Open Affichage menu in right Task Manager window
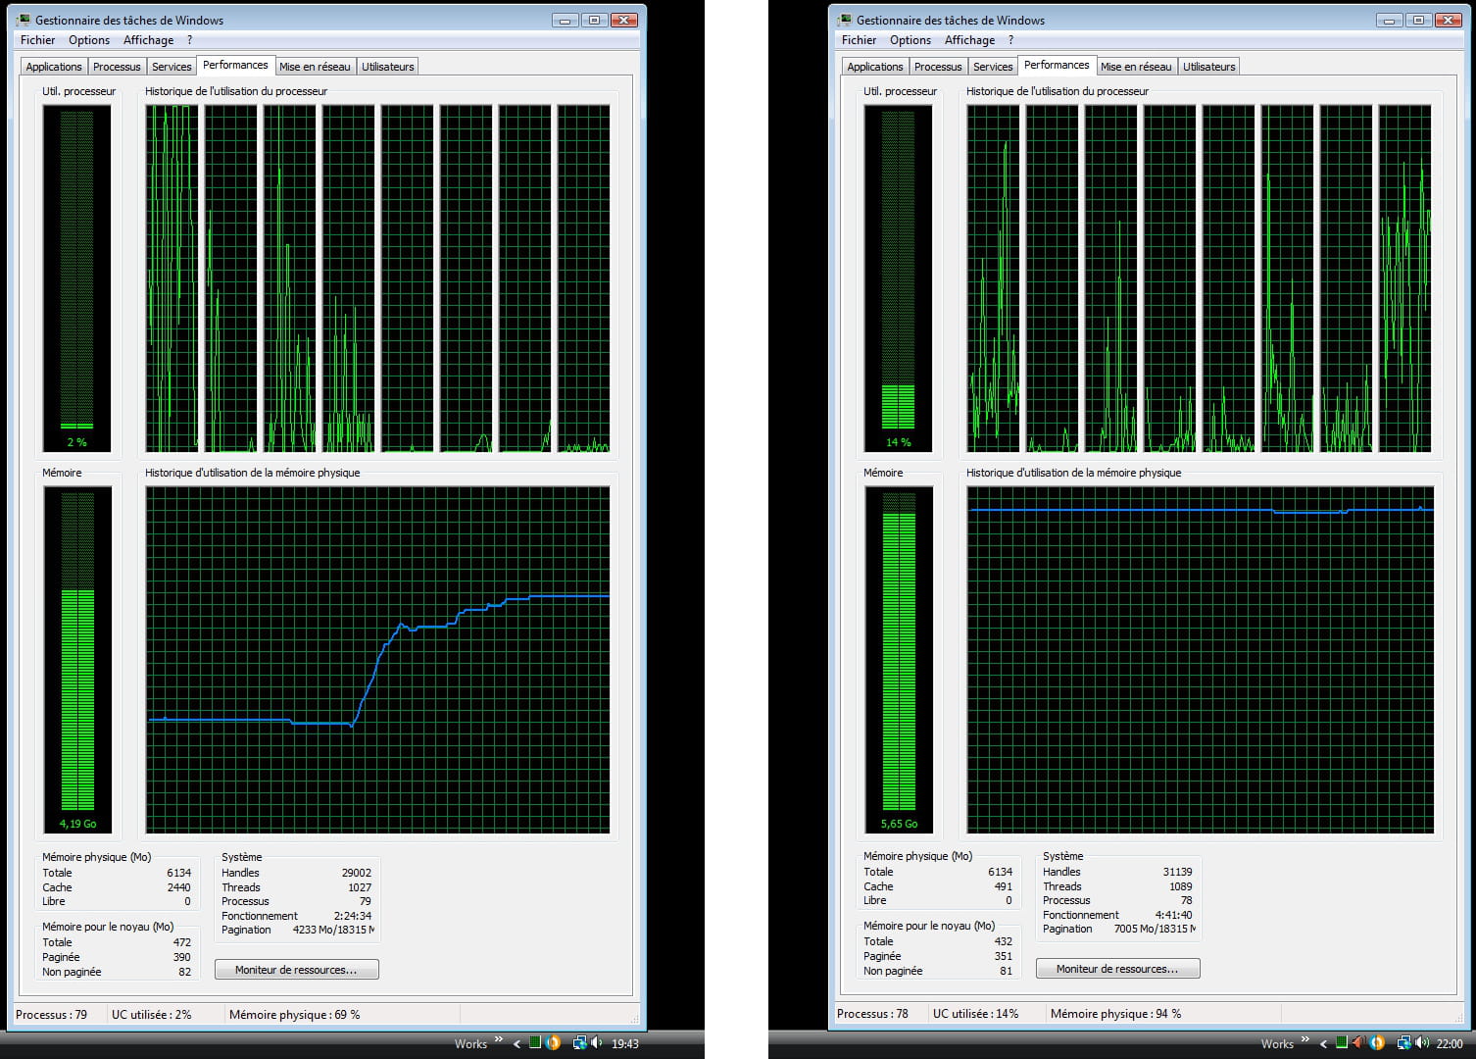This screenshot has height=1059, width=1476. [x=970, y=40]
